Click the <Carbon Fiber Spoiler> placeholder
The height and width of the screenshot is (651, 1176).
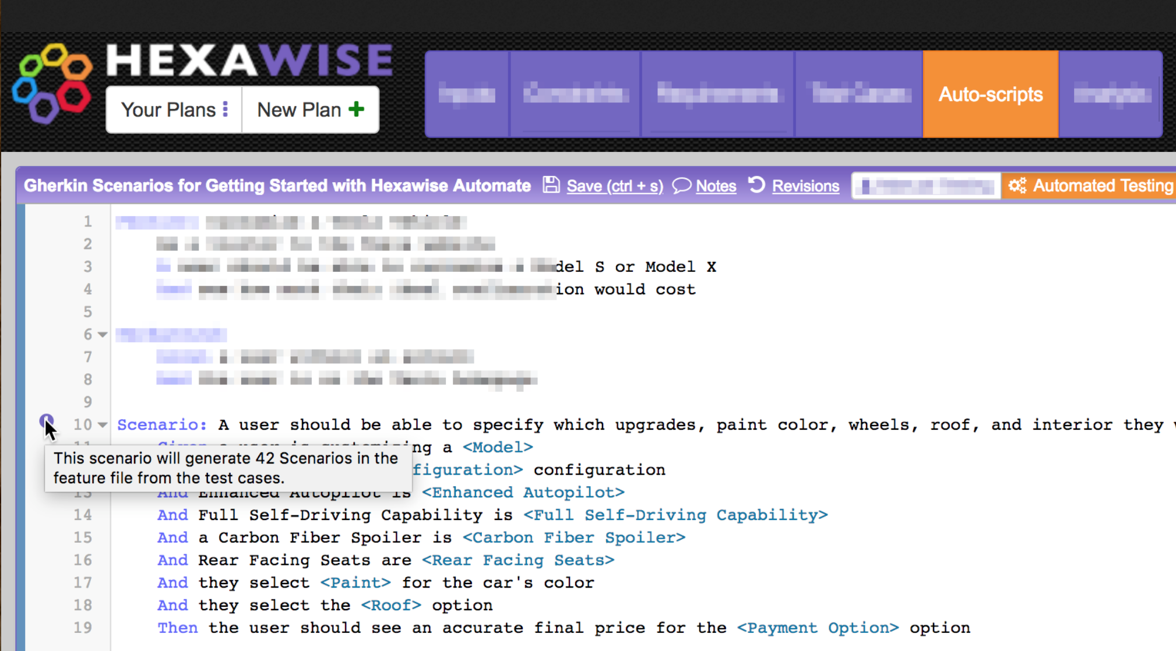click(x=574, y=537)
